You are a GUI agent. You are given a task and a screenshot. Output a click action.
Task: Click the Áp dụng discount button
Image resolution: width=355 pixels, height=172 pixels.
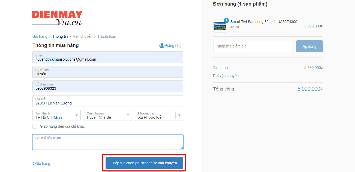(x=309, y=46)
